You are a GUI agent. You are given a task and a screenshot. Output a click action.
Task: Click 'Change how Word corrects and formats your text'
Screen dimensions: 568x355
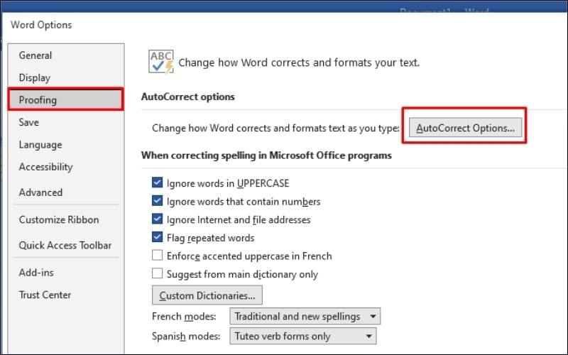pos(299,62)
